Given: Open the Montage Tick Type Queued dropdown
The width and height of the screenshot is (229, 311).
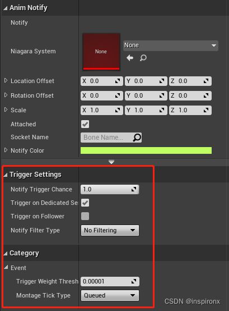Looking at the screenshot, I should click(110, 295).
